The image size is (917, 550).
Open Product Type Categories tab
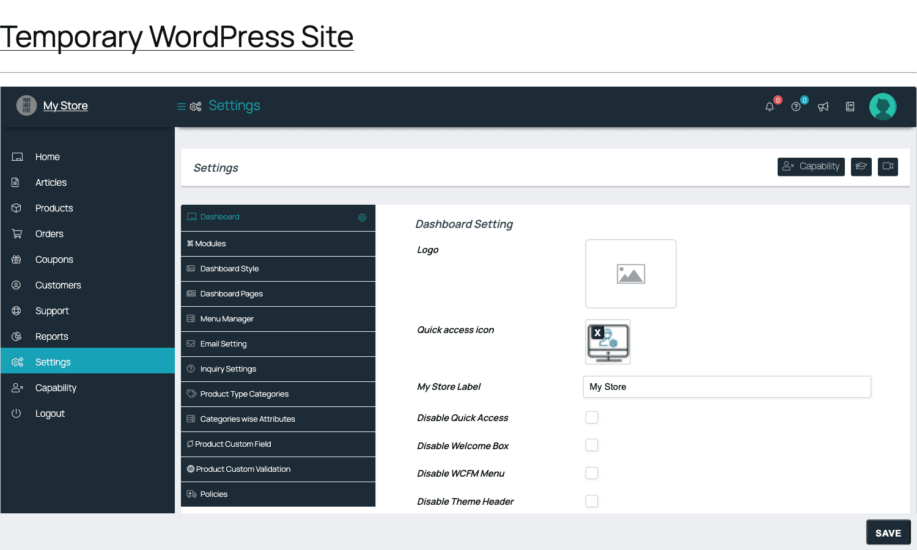(x=278, y=394)
